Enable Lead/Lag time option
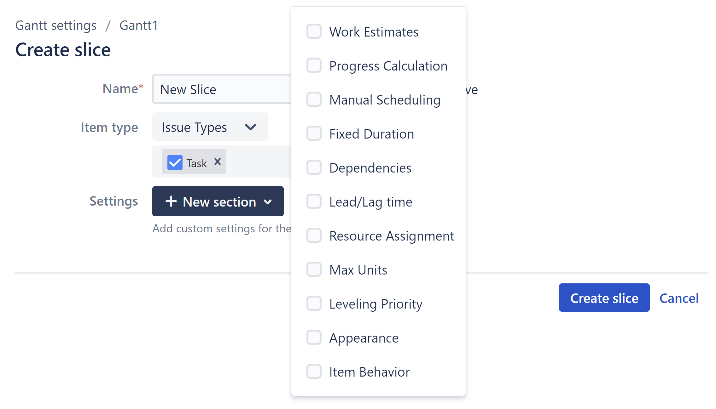This screenshot has width=716, height=409. click(x=314, y=202)
